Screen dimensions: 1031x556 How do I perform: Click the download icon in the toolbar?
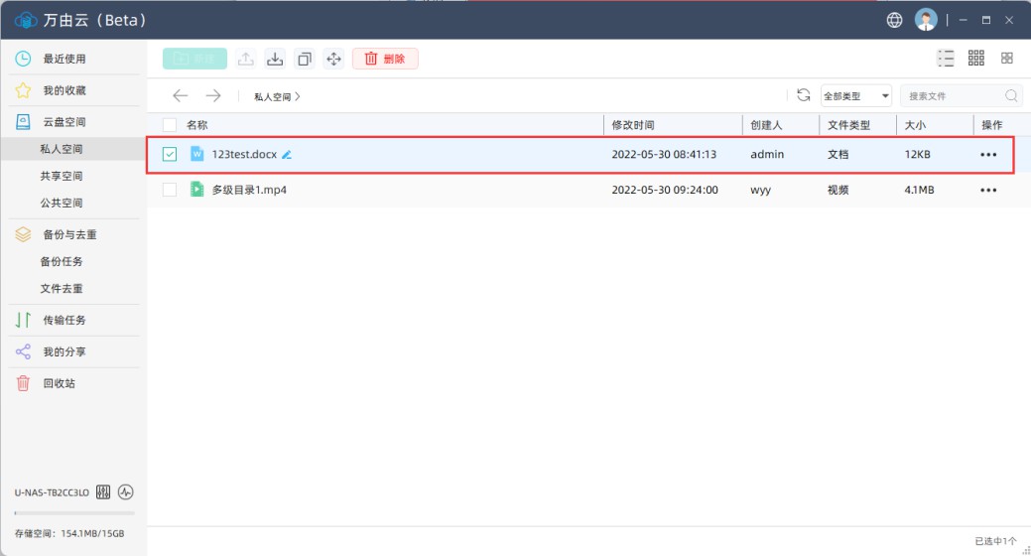click(x=275, y=59)
